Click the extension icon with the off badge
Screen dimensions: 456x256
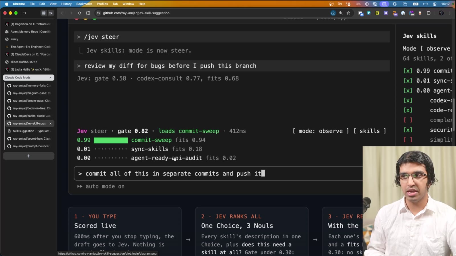click(x=412, y=13)
